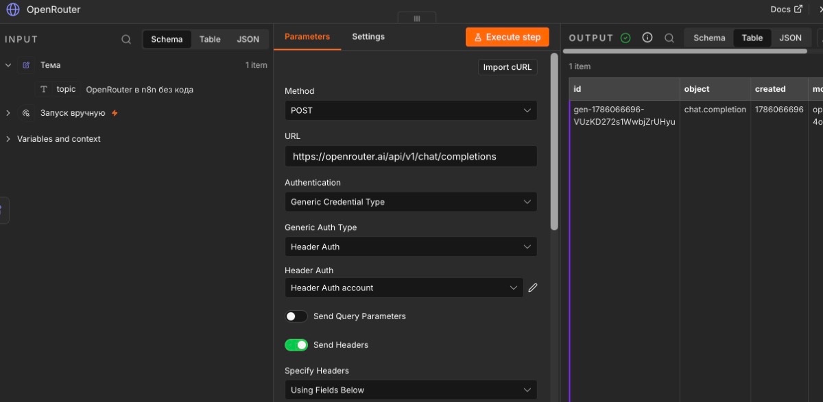This screenshot has height=402, width=823.
Task: Click the green output success checkmark
Action: pos(625,38)
